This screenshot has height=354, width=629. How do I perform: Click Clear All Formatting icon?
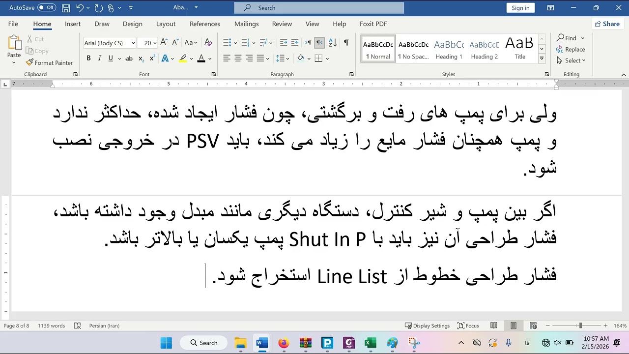click(208, 43)
